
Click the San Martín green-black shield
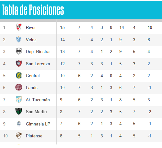coord(19,111)
